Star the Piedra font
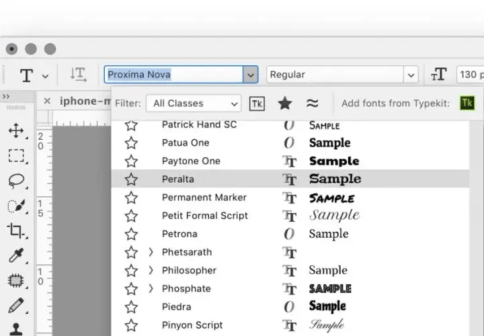This screenshot has width=484, height=336. click(131, 306)
